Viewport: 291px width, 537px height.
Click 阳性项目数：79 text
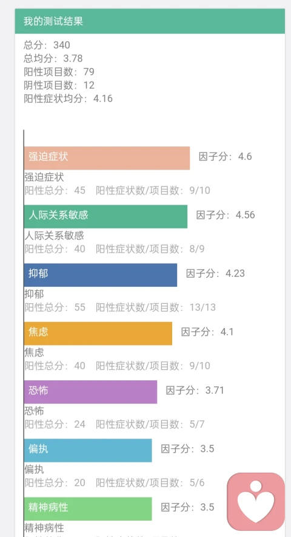(x=59, y=72)
